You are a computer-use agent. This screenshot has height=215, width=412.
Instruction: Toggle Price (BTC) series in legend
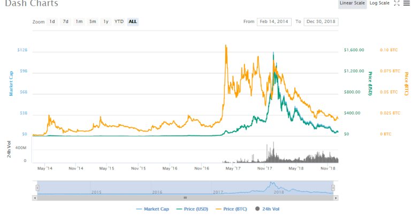231,209
